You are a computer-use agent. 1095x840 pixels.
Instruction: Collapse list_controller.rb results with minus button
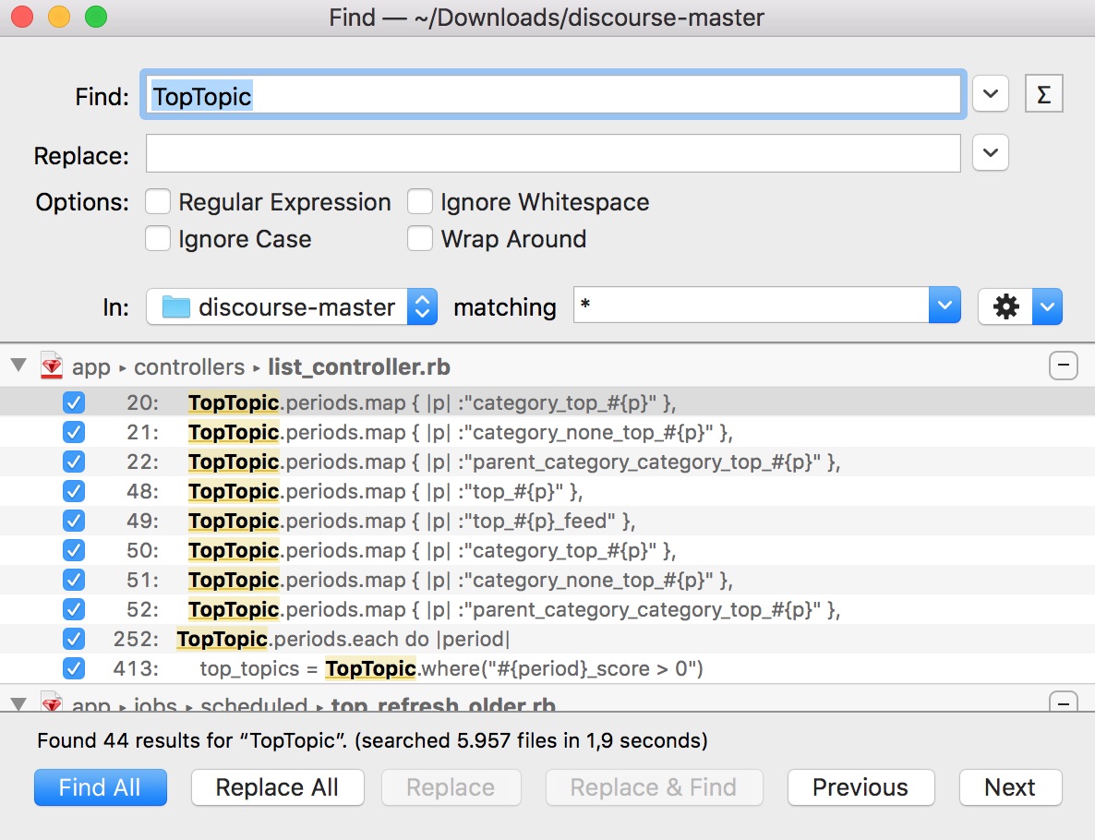[1063, 366]
